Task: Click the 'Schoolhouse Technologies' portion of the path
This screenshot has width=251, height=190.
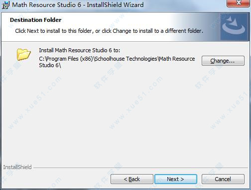Action: [x=125, y=59]
